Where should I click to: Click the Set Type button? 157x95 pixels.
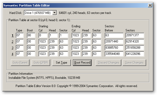62,63
